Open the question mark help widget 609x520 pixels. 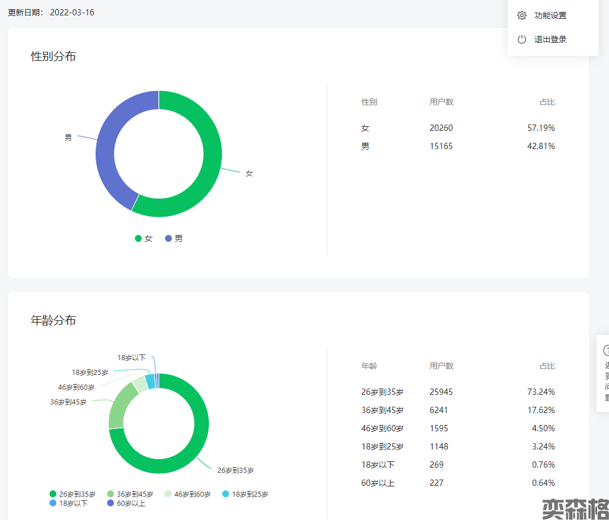pos(606,350)
